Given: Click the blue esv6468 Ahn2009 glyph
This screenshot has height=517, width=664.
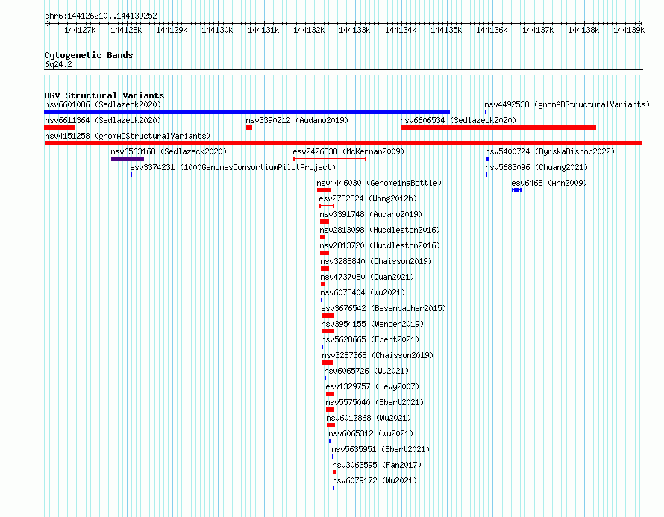Looking at the screenshot, I should coord(516,190).
